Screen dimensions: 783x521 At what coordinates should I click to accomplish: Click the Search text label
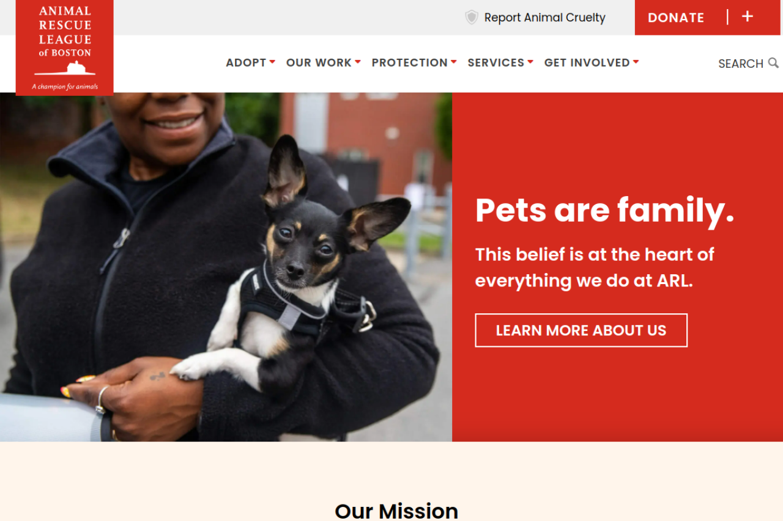[x=740, y=64]
